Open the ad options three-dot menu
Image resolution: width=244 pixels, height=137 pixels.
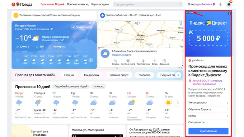pyautogui.click(x=229, y=14)
